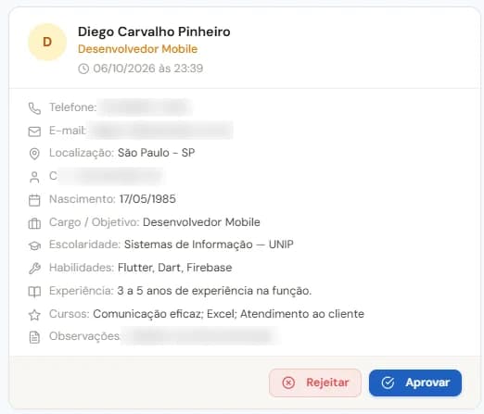The height and width of the screenshot is (414, 484).
Task: Click the clock icon beside the date
Action: point(83,69)
